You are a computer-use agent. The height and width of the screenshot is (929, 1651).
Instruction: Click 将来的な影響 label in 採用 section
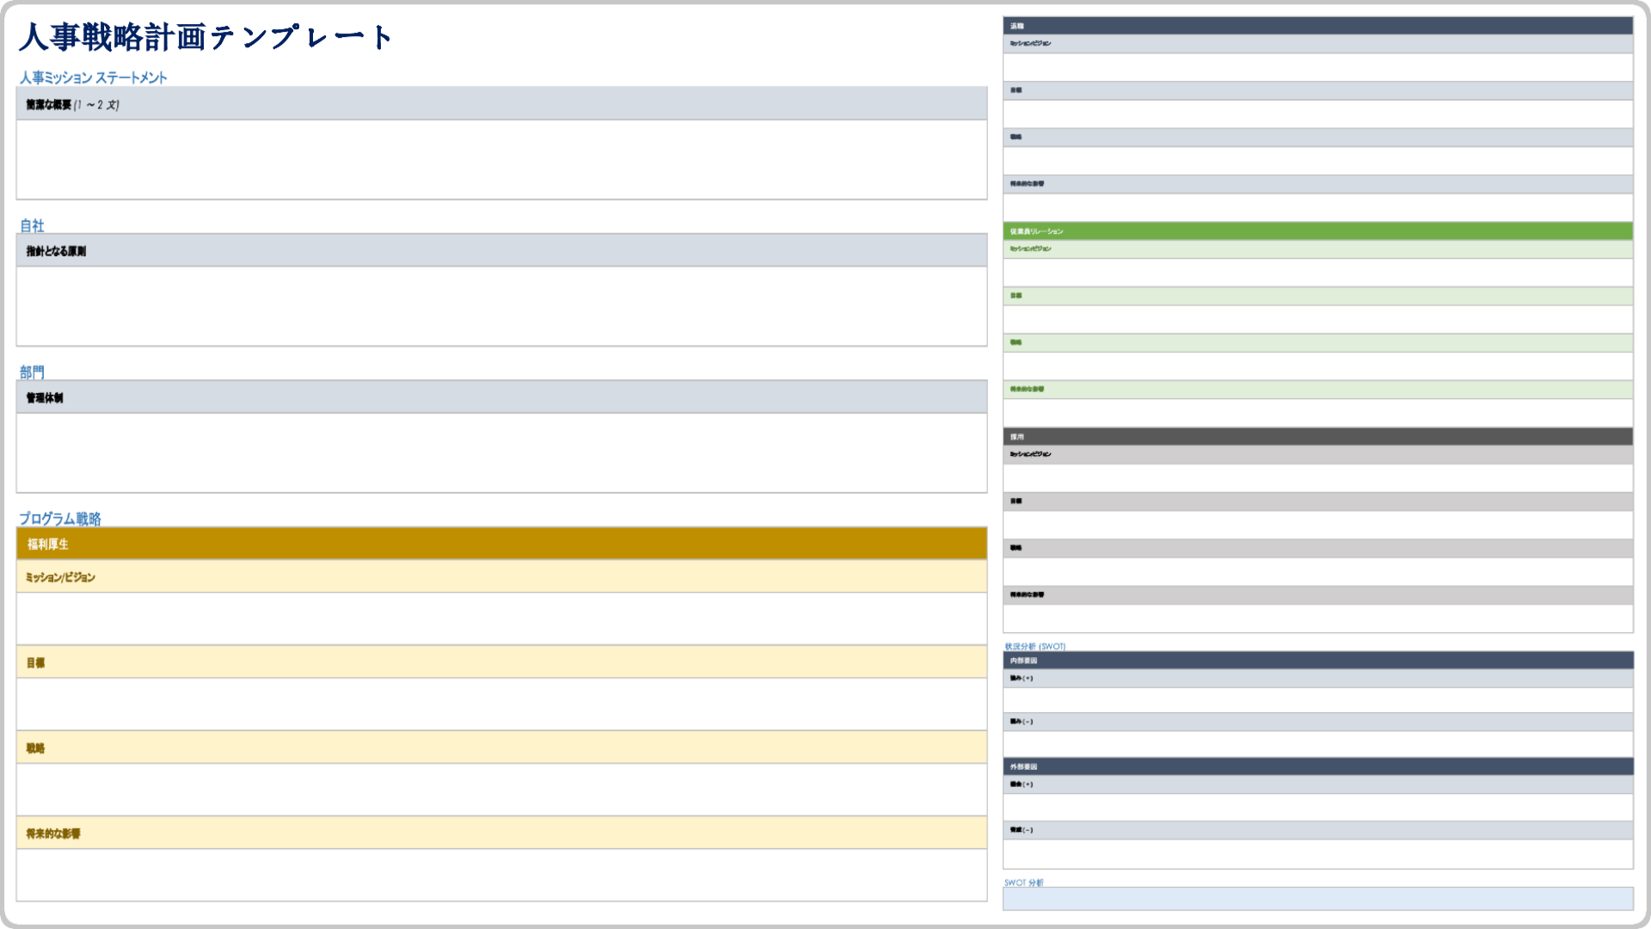1027,594
